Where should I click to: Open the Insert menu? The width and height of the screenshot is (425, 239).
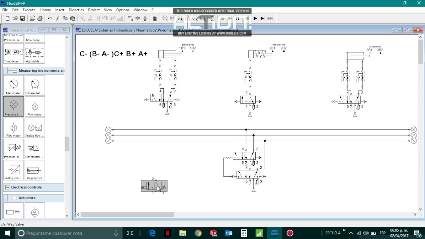point(60,10)
